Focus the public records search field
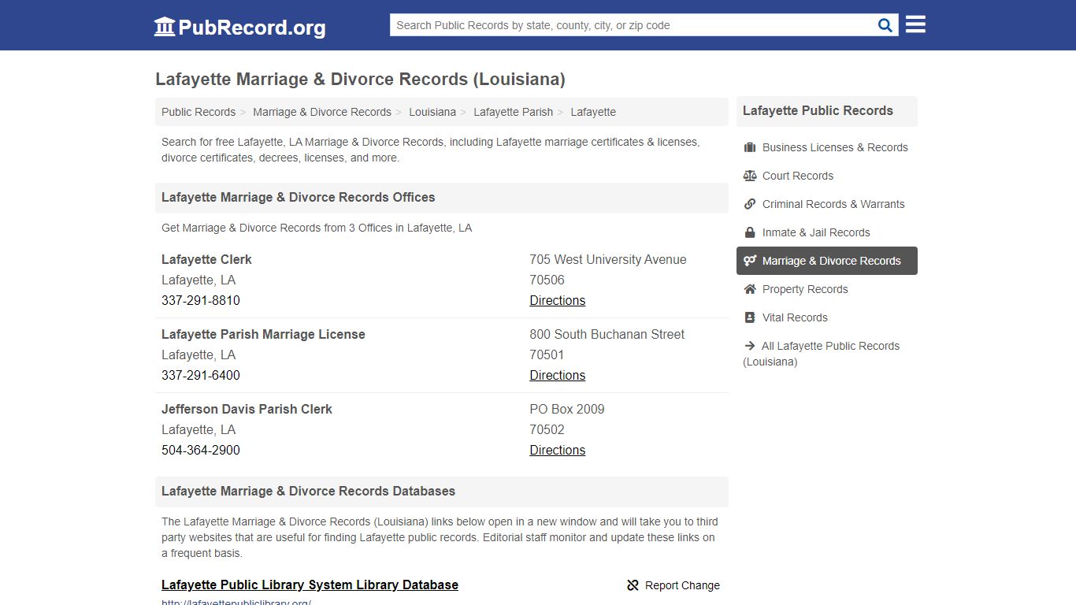Screen dimensions: 1076x605 pyautogui.click(x=633, y=25)
